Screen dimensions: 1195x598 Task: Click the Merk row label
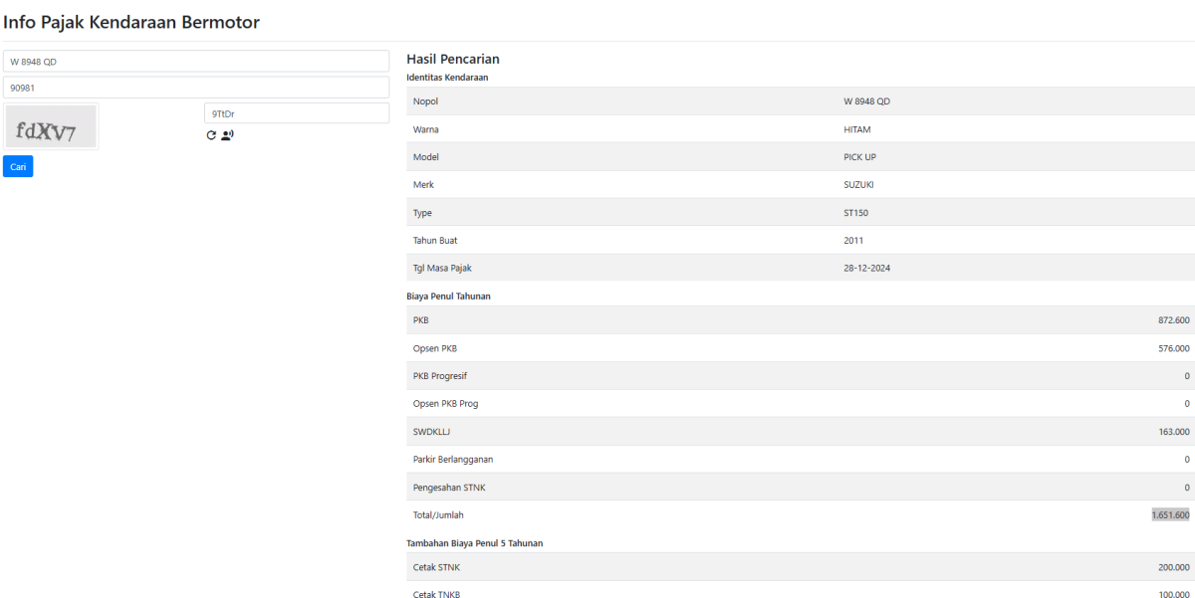coord(423,185)
